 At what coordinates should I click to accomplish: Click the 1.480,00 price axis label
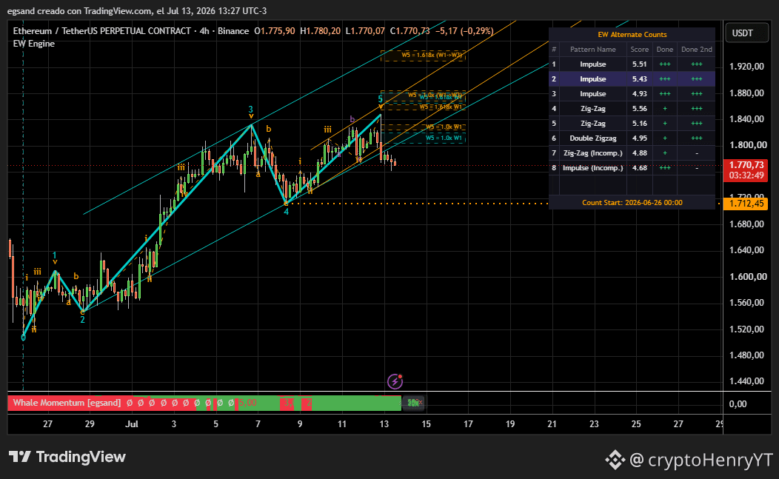tap(746, 355)
